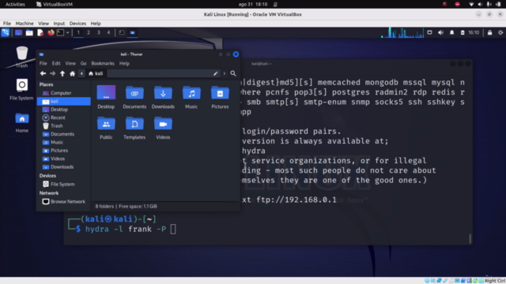This screenshot has width=506, height=284.
Task: Open the Kali applications menu icon
Action: 6,32
